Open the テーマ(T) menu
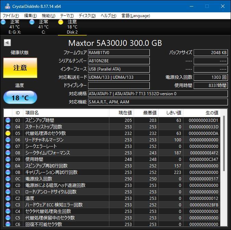The width and height of the screenshot is (231, 230). 67,16
